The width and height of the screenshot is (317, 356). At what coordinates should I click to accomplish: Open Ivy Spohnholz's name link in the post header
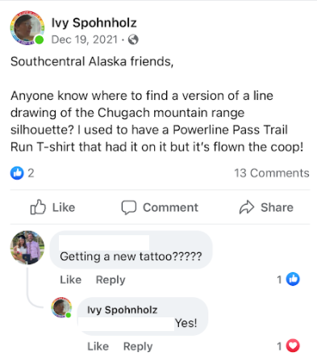94,23
